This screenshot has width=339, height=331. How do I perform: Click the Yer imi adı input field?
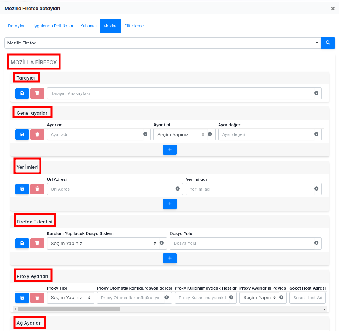[254, 189]
